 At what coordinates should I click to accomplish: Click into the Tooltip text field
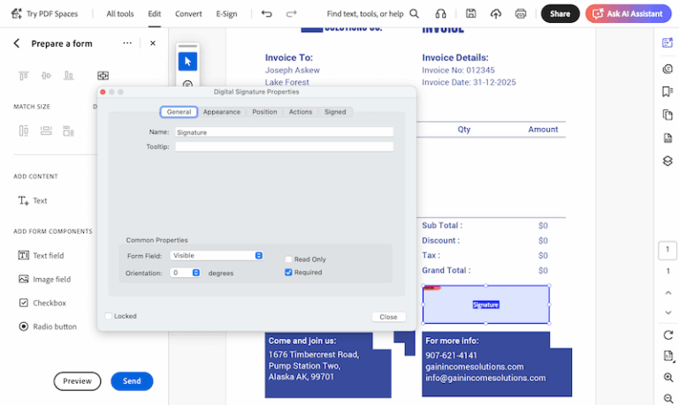click(283, 146)
